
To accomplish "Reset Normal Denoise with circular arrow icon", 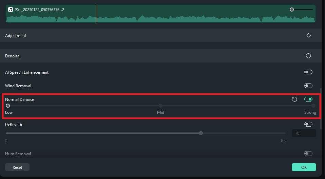I will pos(294,99).
